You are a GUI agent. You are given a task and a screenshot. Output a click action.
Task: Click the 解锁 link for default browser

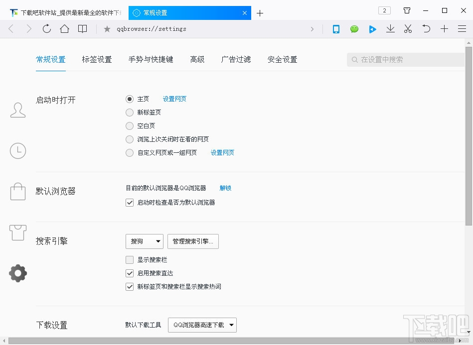click(225, 188)
